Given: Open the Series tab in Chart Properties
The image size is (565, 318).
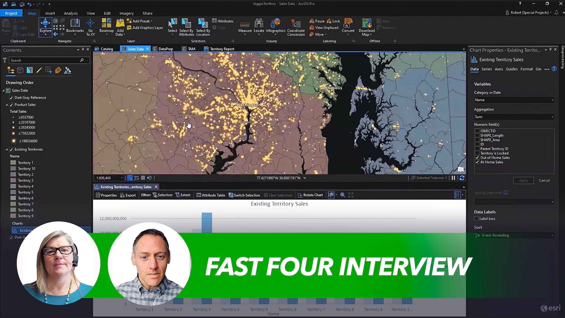Looking at the screenshot, I should pos(486,69).
